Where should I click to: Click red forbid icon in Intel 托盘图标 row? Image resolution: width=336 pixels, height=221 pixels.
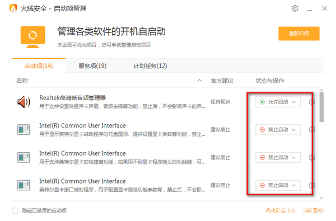pos(262,130)
